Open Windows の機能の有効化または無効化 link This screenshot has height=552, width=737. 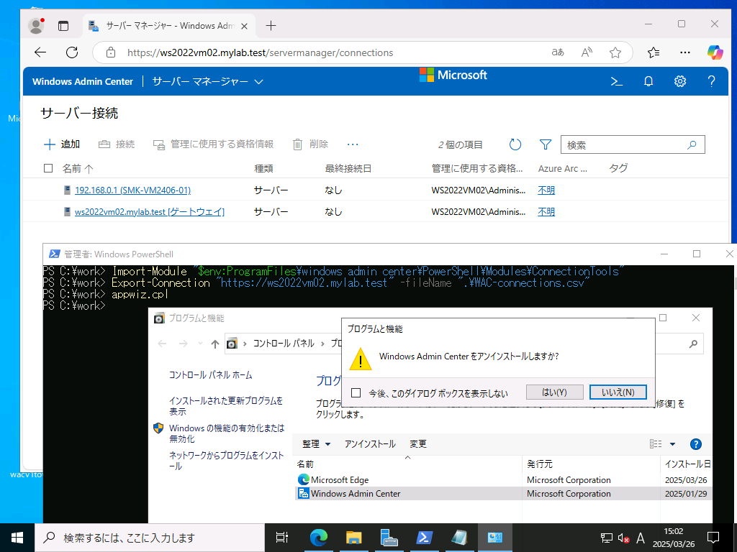click(227, 433)
